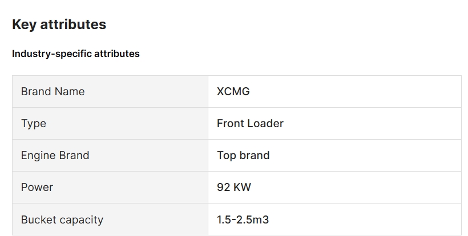468x236 pixels.
Task: Click the word brand in Top brand
Action: point(255,155)
